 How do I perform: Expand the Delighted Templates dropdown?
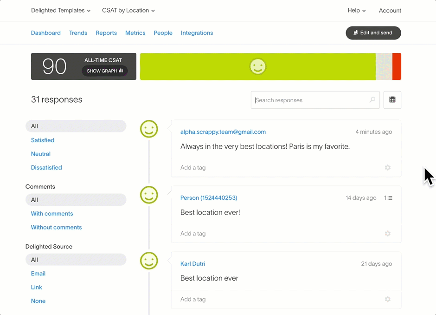[x=61, y=11]
